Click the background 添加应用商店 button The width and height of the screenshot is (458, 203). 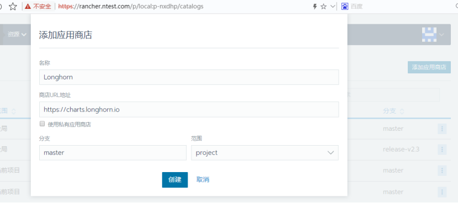[x=429, y=67]
